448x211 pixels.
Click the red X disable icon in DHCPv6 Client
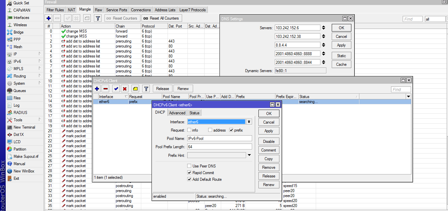[x=125, y=89]
